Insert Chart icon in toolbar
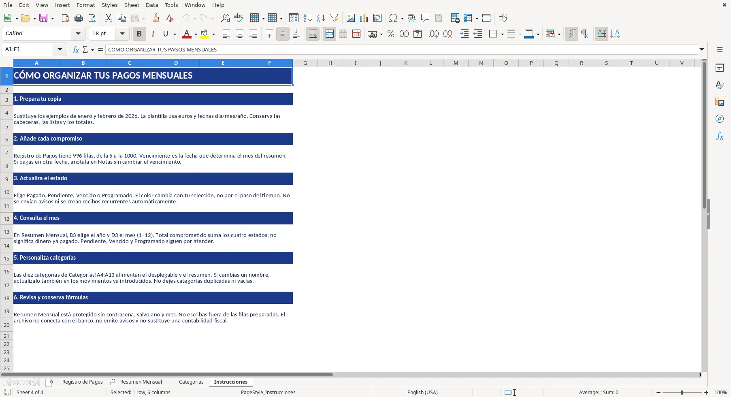 click(364, 18)
